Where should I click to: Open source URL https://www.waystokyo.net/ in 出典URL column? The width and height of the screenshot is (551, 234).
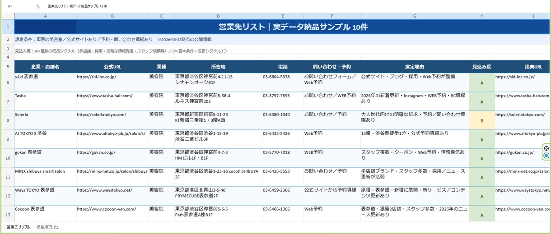click(x=523, y=190)
